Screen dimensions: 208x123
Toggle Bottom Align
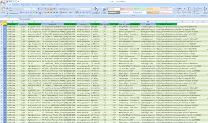point(51,9)
